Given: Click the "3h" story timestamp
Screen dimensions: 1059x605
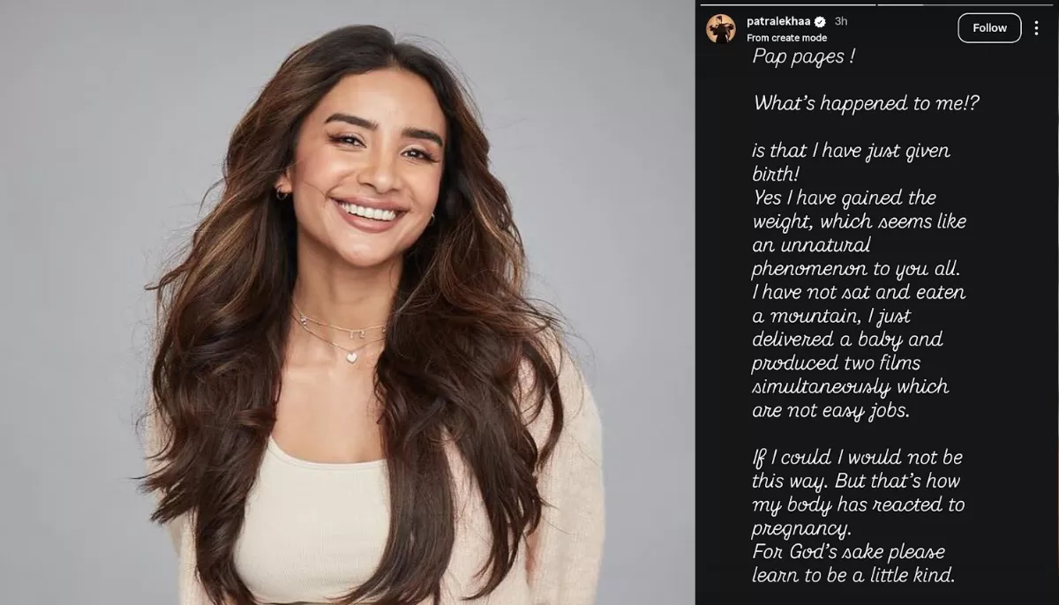Looking at the screenshot, I should (x=841, y=21).
